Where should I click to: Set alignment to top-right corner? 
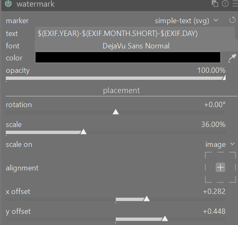(233, 155)
